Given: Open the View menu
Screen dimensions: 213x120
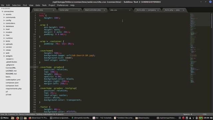Looking at the screenshot, I should click(31, 5).
